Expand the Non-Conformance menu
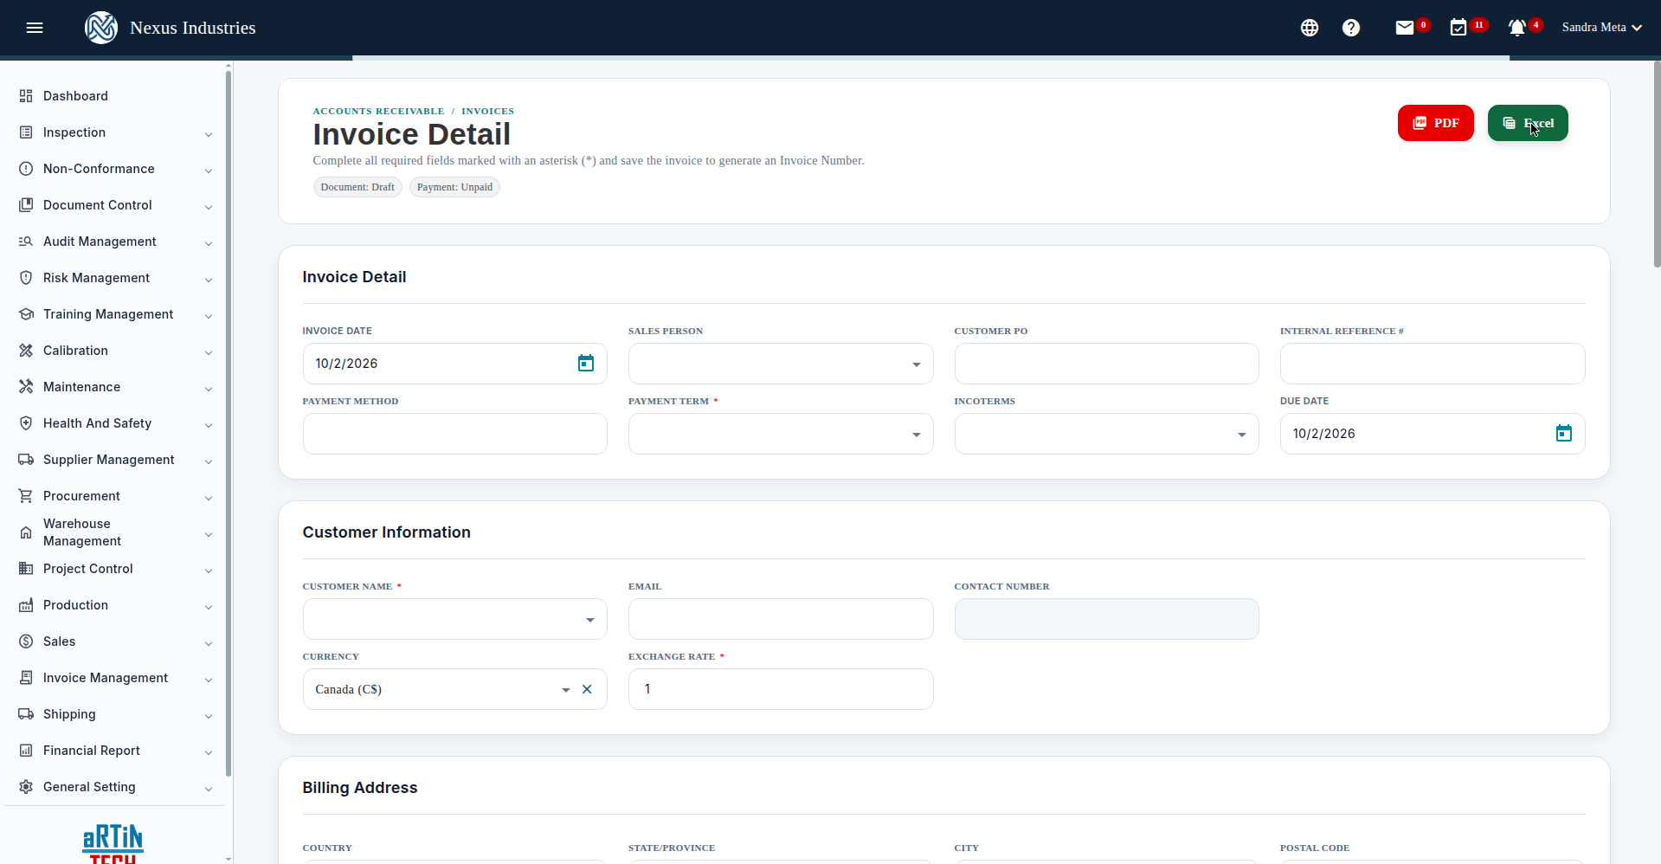Viewport: 1661px width, 864px height. (x=116, y=169)
